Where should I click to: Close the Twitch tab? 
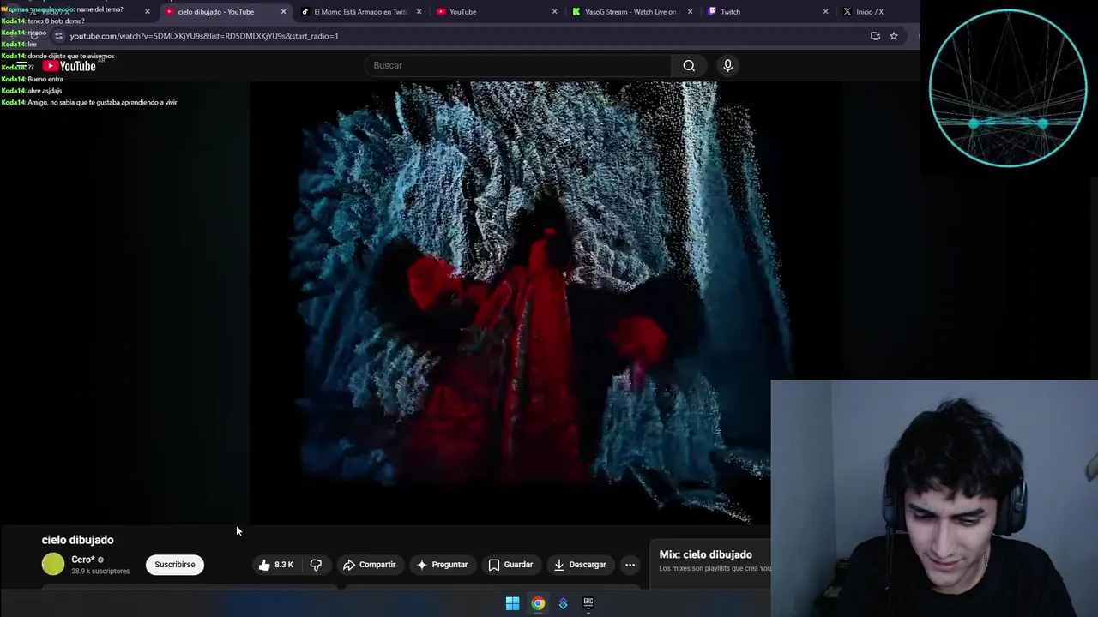(x=825, y=12)
